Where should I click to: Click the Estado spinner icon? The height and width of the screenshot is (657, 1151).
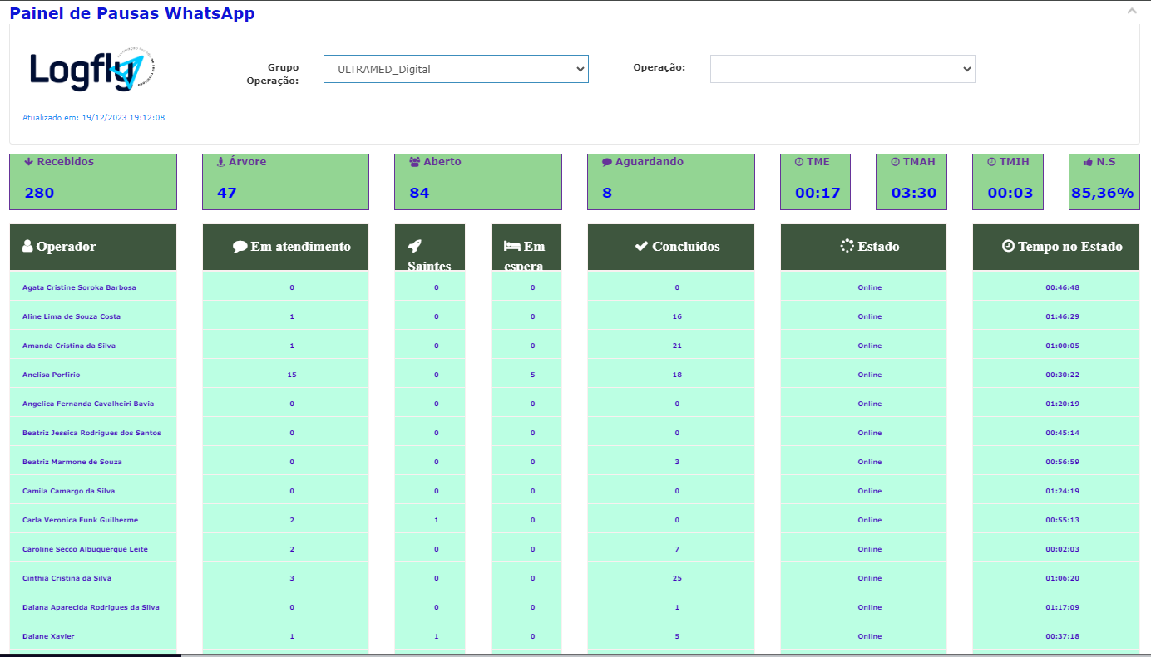point(847,246)
